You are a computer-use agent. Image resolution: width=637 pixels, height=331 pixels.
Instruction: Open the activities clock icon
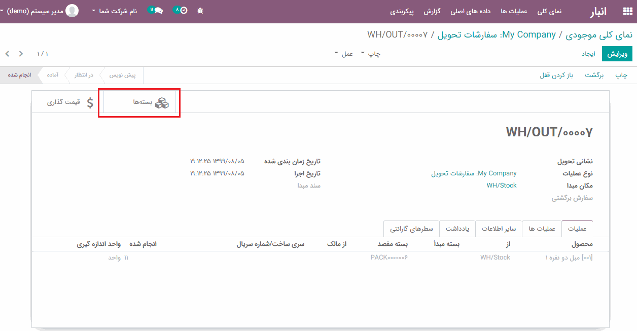(184, 11)
